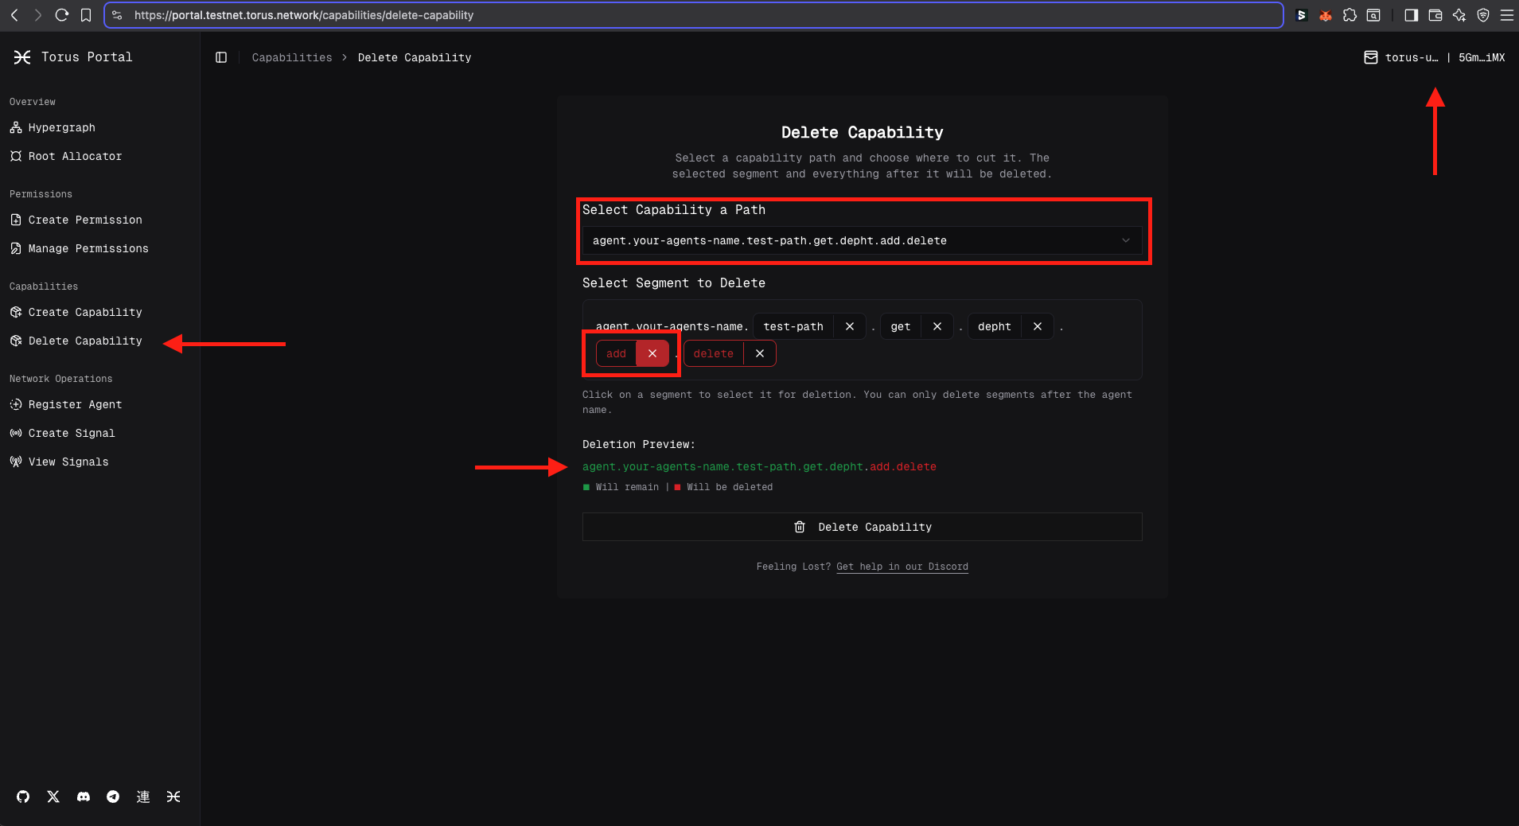Open the Discord icon in sidebar footer
Screen dimensions: 1519x826
tap(84, 797)
